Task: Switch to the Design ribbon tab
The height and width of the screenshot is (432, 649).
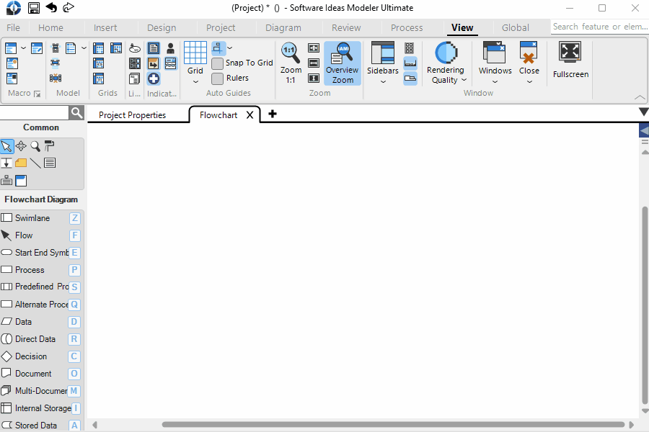Action: click(161, 27)
